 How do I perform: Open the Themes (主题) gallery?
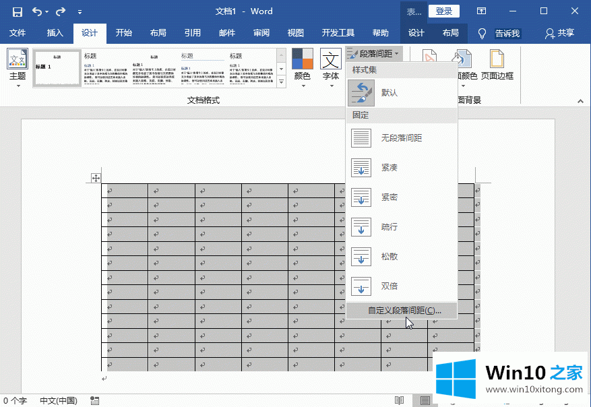tap(18, 68)
